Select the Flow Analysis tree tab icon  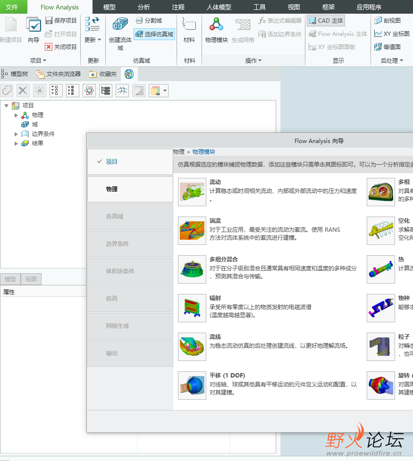point(129,74)
